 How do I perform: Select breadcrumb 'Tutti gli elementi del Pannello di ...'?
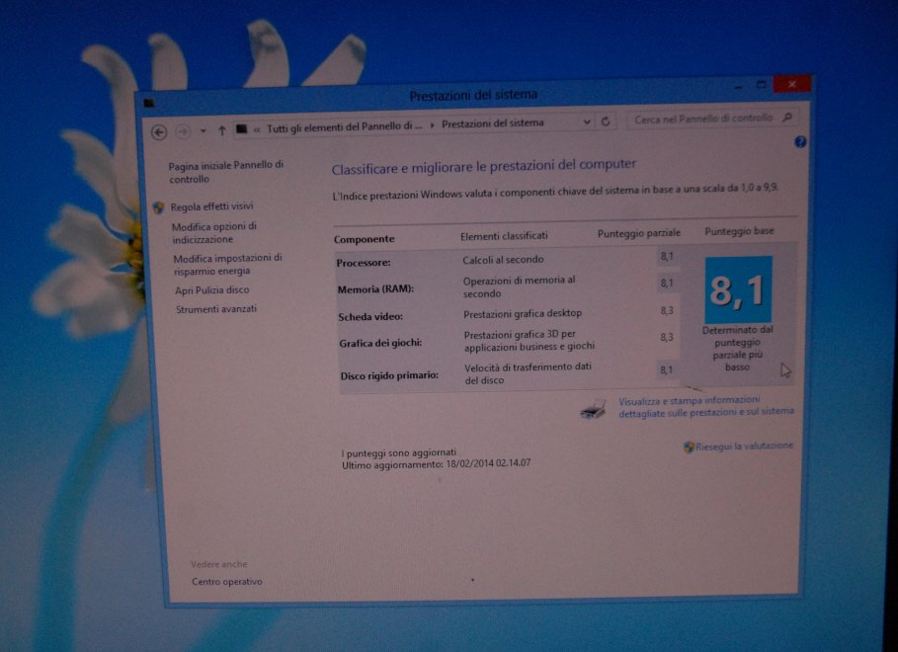pos(344,126)
